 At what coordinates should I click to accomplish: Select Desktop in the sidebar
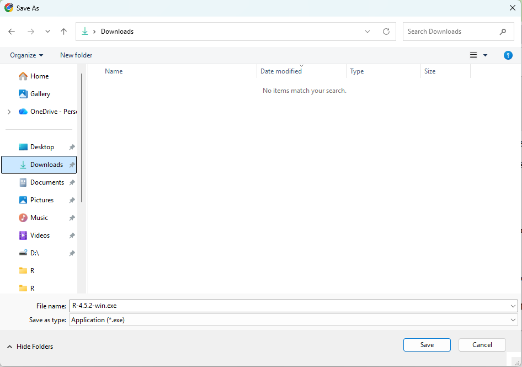click(x=42, y=147)
